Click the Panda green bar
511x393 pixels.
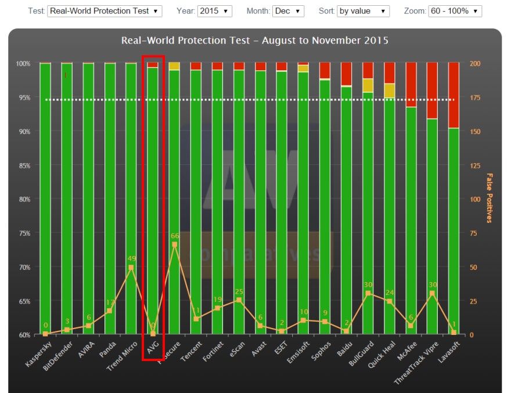click(110, 198)
